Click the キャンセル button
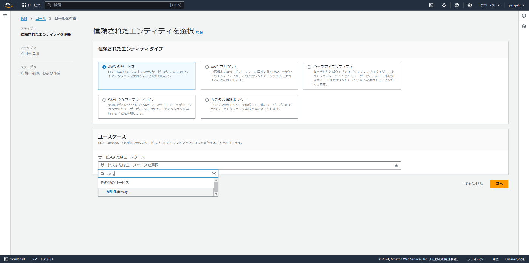 pyautogui.click(x=473, y=184)
